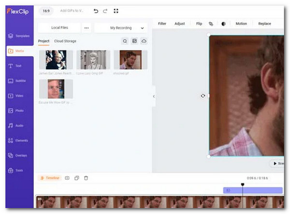Open the Photo sidebar section

(x=16, y=110)
